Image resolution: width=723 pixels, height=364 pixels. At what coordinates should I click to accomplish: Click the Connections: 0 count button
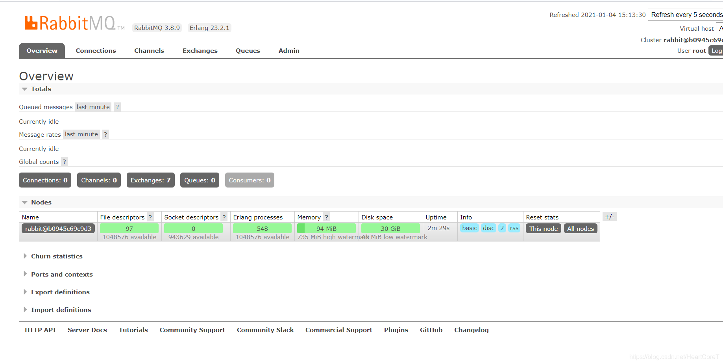coord(45,180)
